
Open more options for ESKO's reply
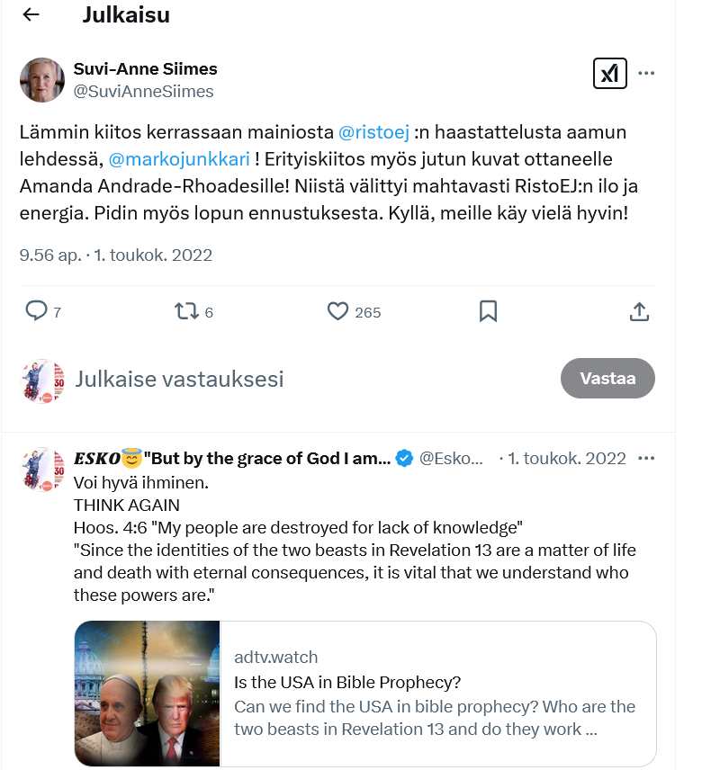tap(646, 458)
